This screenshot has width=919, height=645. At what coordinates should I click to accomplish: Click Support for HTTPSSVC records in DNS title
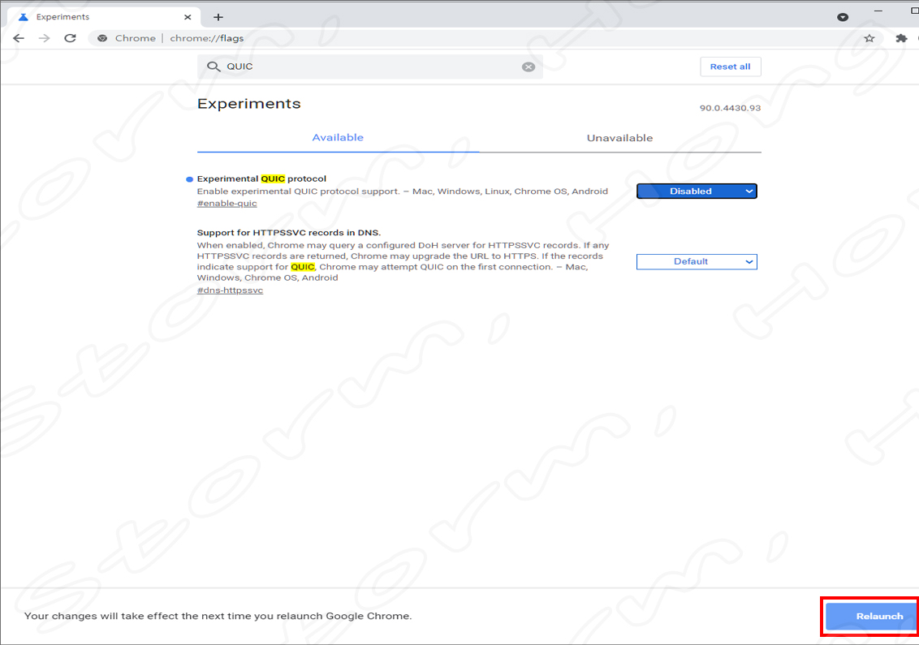tap(289, 233)
